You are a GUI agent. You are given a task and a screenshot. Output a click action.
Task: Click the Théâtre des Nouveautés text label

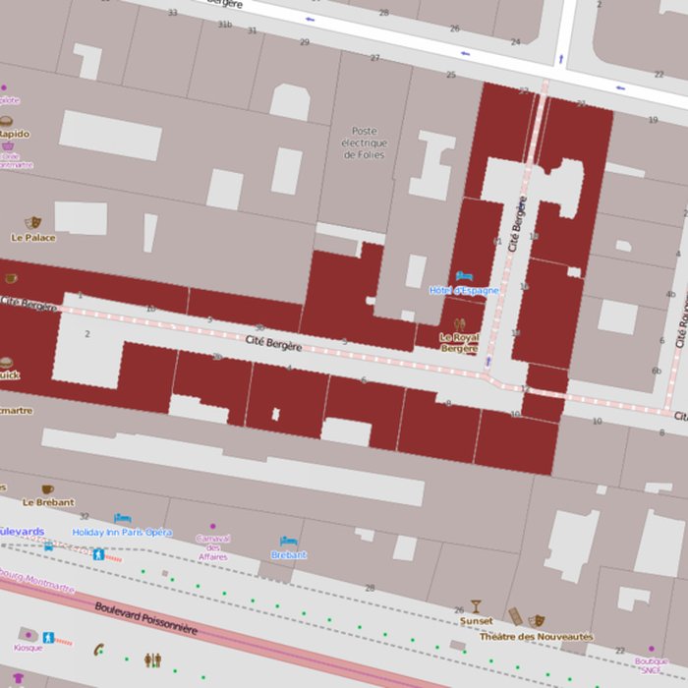tap(536, 636)
